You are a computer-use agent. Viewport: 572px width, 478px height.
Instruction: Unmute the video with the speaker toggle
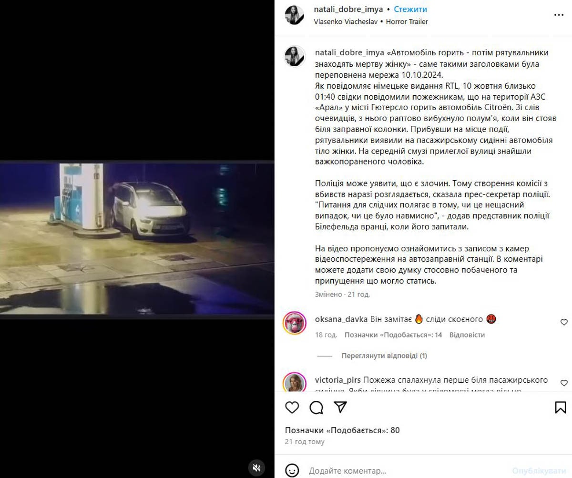click(256, 467)
